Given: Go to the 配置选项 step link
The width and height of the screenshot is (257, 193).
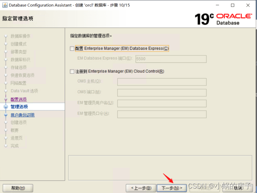Looking at the screenshot, I should point(19,99).
